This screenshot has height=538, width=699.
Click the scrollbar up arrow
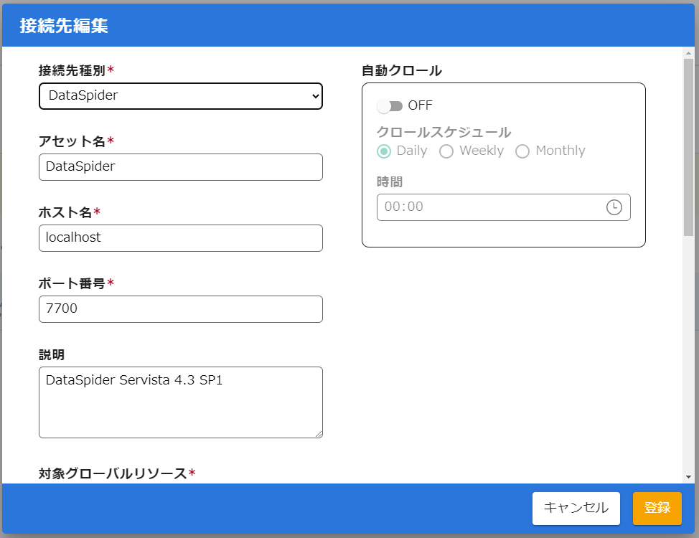tap(688, 53)
